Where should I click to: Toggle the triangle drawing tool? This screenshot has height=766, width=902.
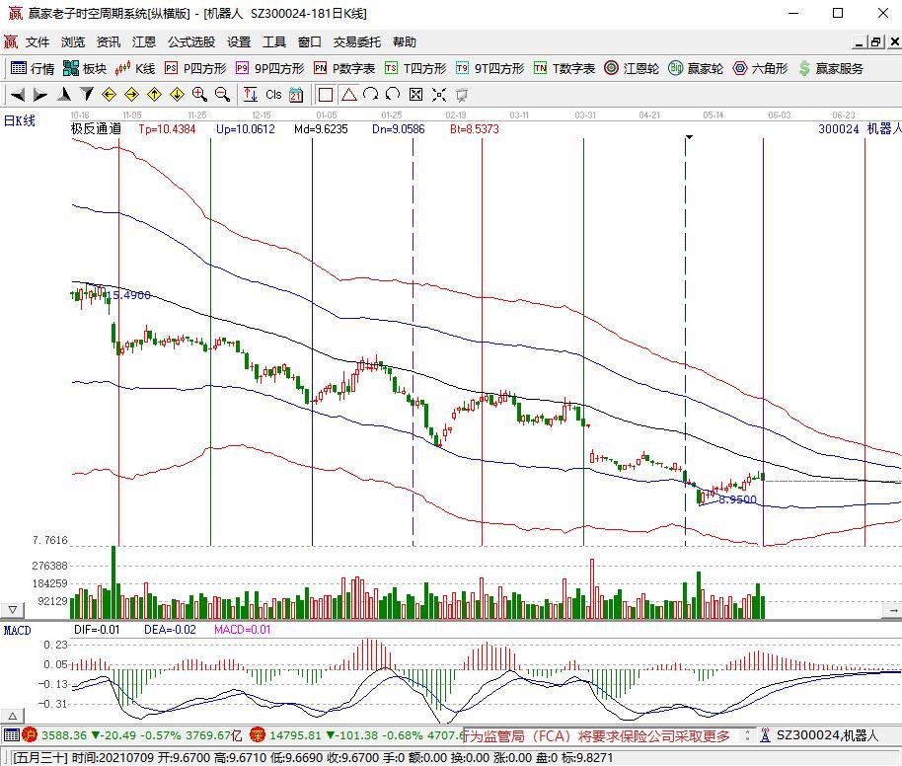point(348,95)
